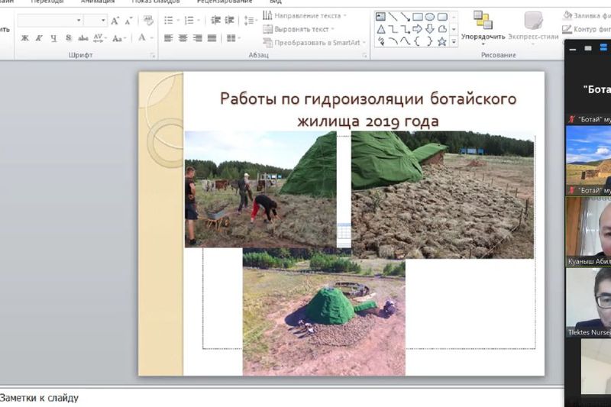
Task: Click the Преобразовать в SmartArt button
Action: point(315,42)
